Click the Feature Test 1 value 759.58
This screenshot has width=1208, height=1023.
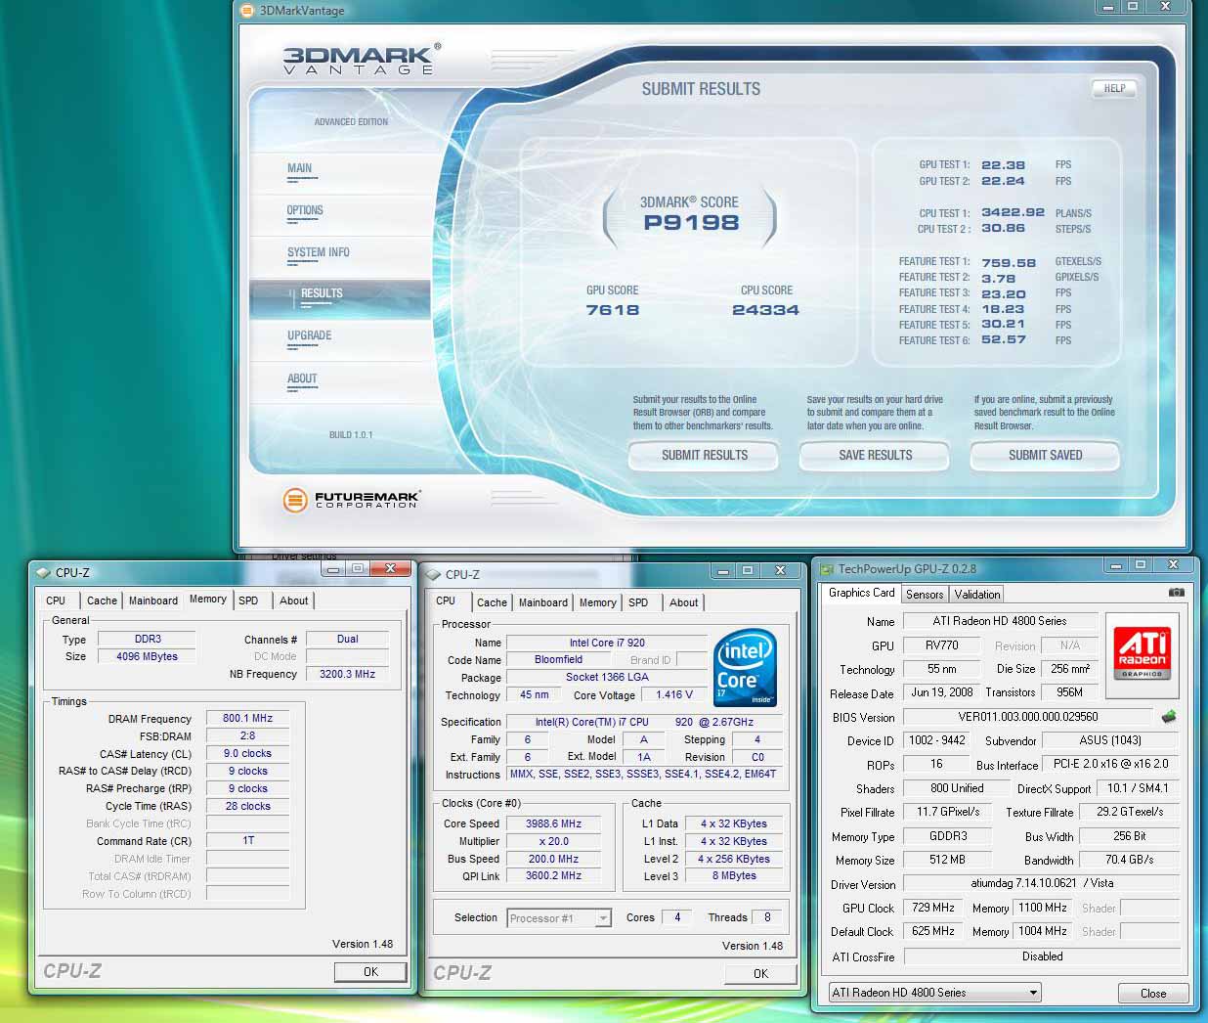tap(1009, 263)
